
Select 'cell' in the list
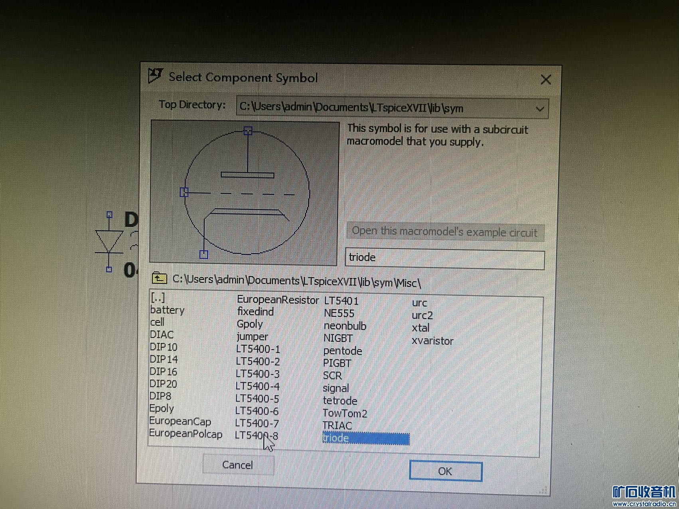[157, 322]
